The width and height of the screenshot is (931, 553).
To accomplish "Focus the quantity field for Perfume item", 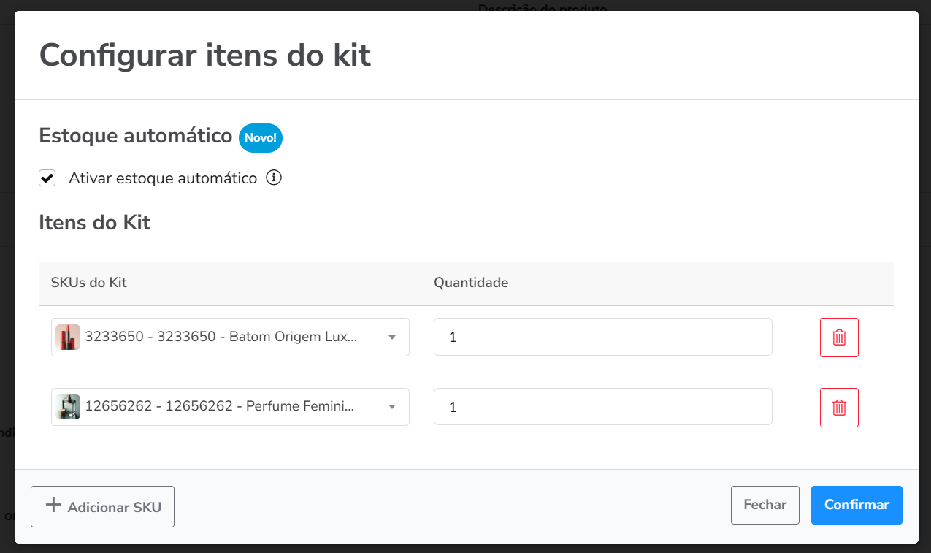I will click(602, 407).
